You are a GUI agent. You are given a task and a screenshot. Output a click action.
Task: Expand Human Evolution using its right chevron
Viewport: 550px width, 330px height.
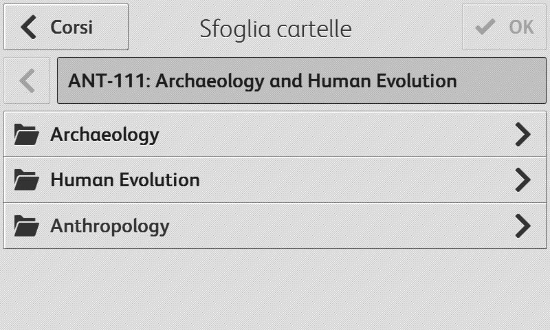point(523,179)
